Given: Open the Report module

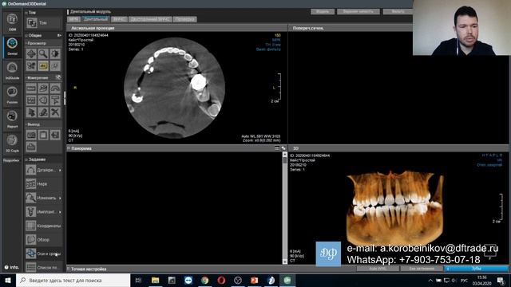Looking at the screenshot, I should [12, 119].
